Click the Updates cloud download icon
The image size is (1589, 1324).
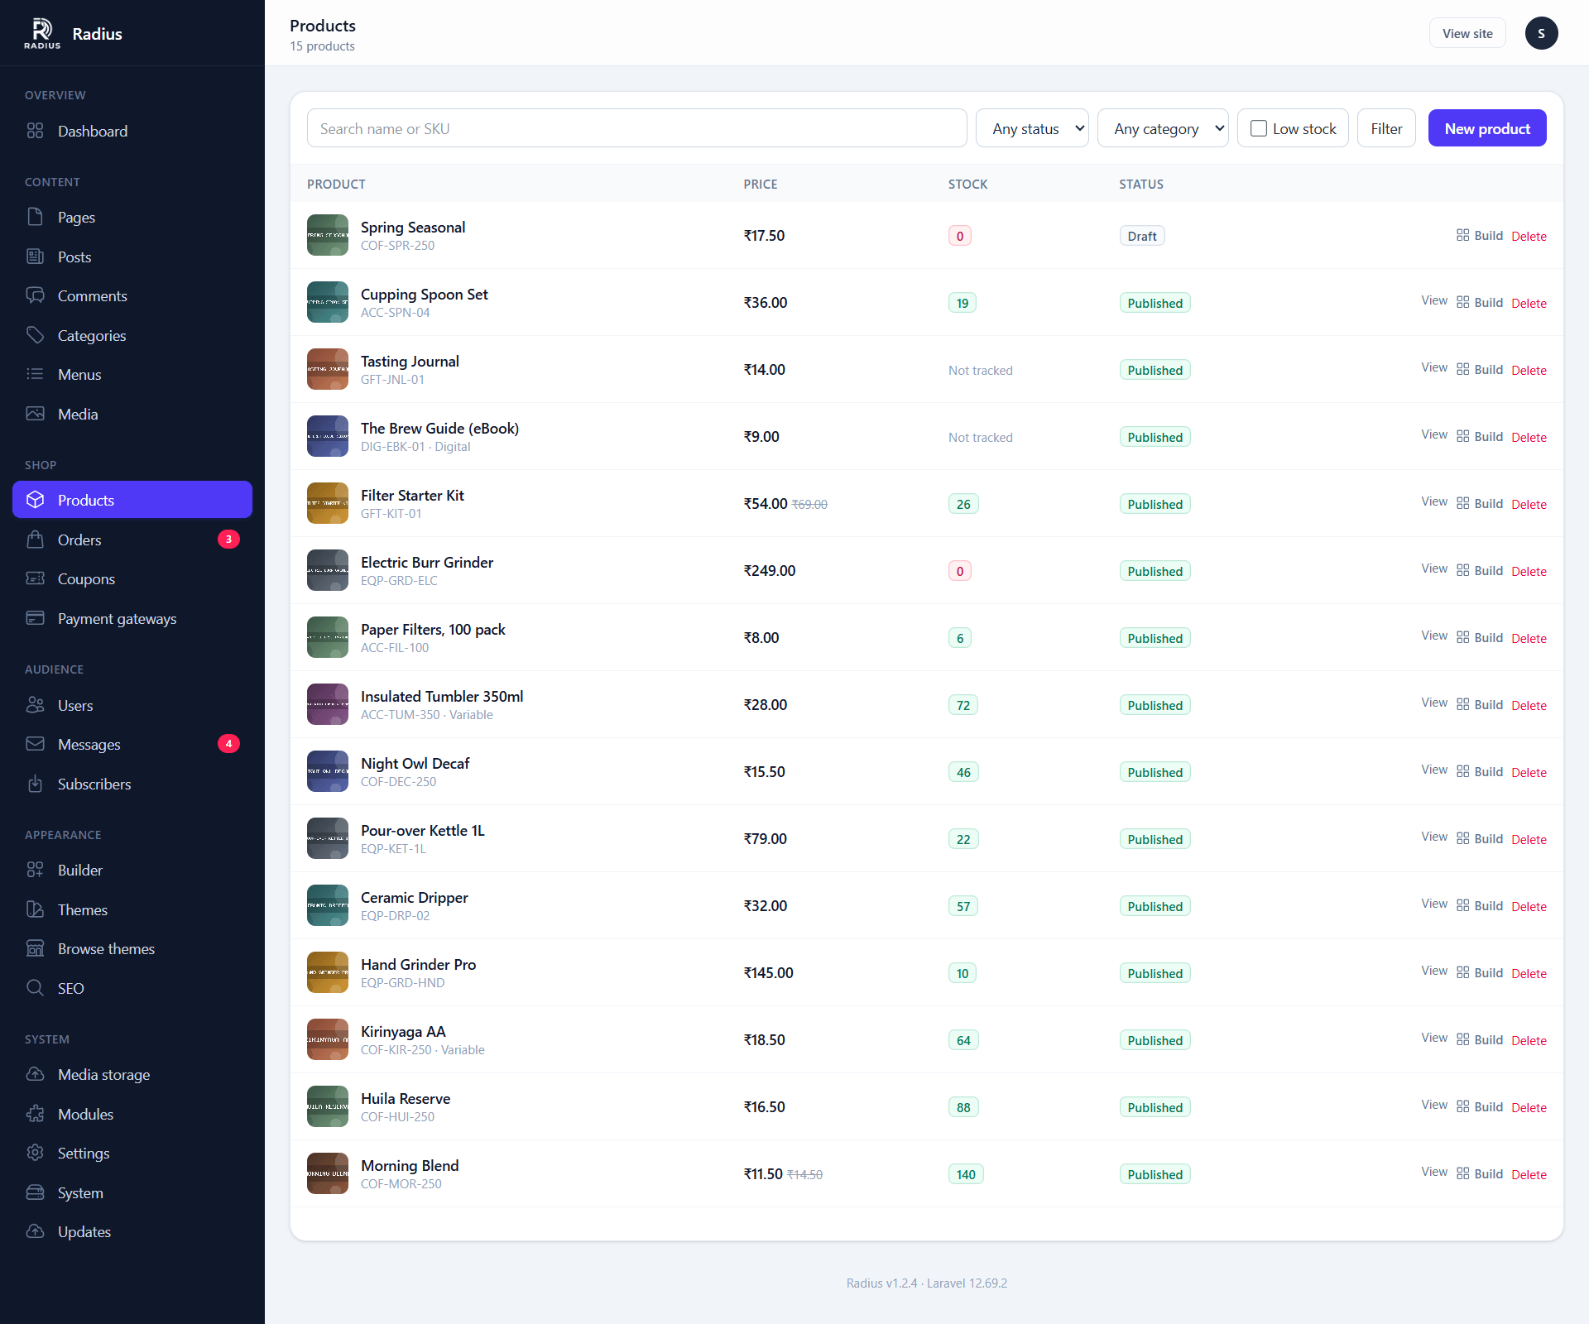click(35, 1231)
